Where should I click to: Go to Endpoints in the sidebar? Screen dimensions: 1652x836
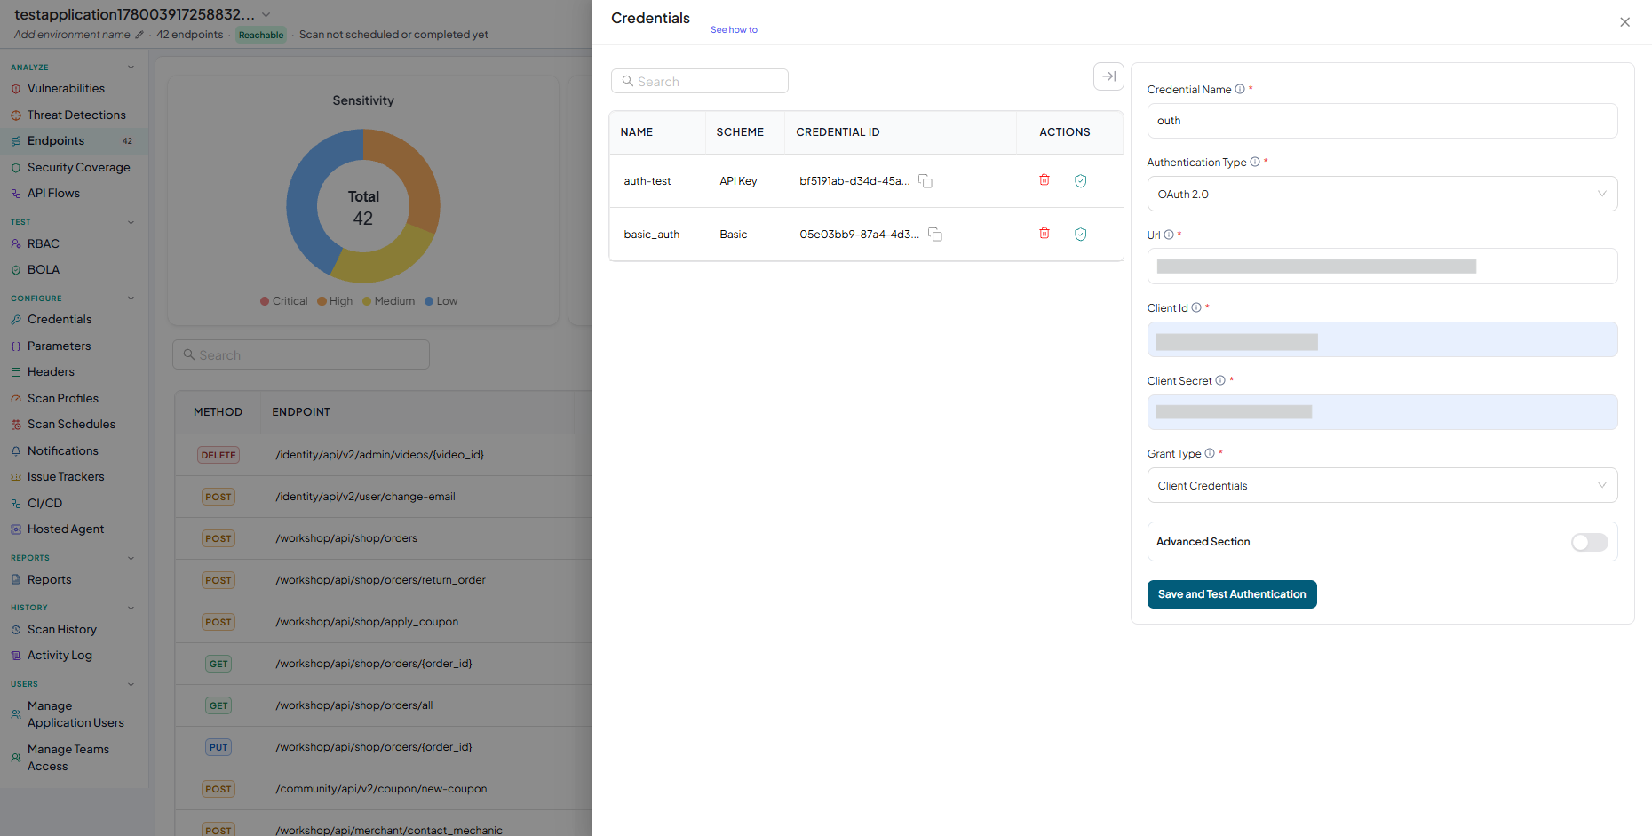pyautogui.click(x=56, y=141)
